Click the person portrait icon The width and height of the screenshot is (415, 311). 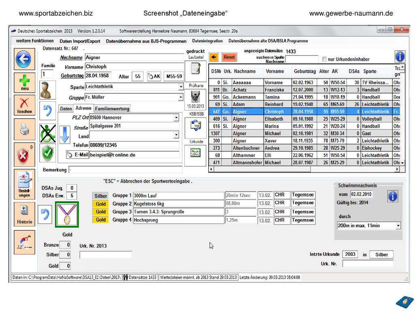tap(47, 90)
